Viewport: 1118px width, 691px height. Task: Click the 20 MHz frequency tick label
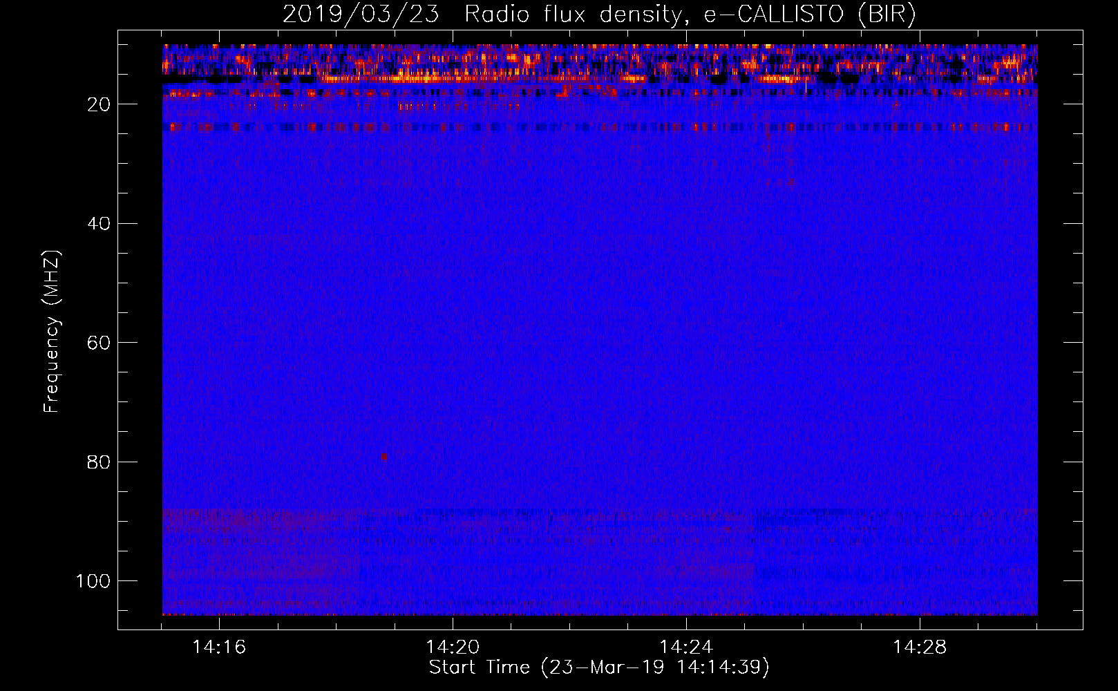pos(99,104)
